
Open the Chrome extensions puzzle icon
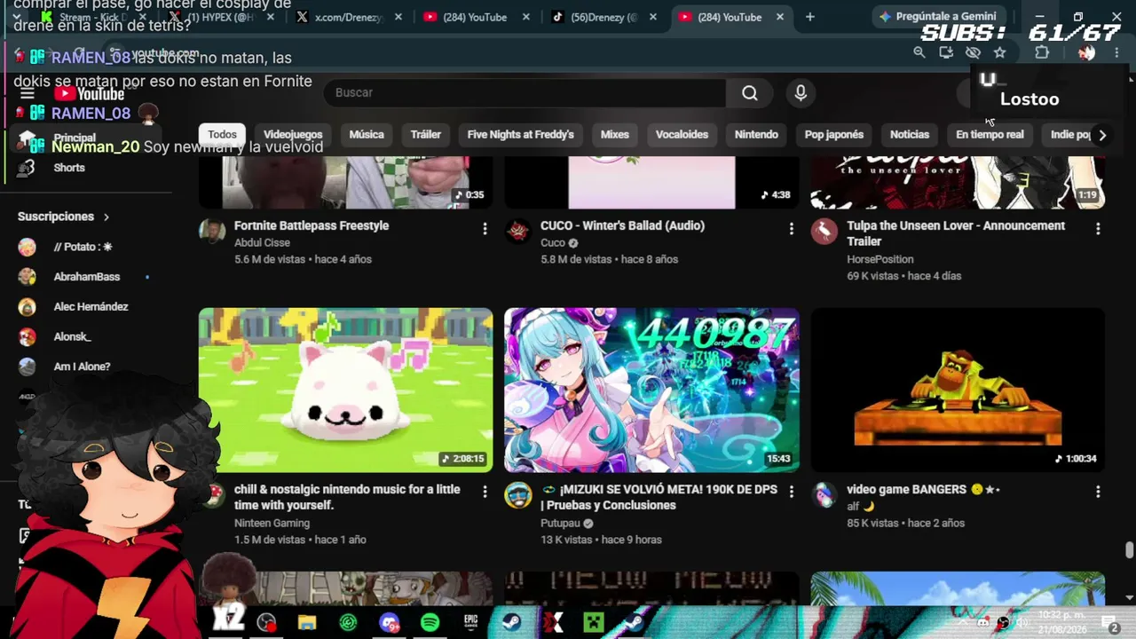(x=1042, y=52)
